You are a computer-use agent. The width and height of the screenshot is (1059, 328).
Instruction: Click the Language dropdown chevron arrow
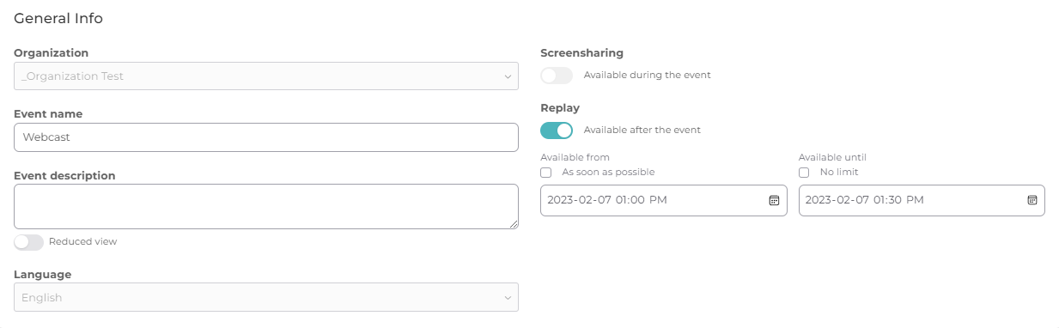tap(508, 298)
